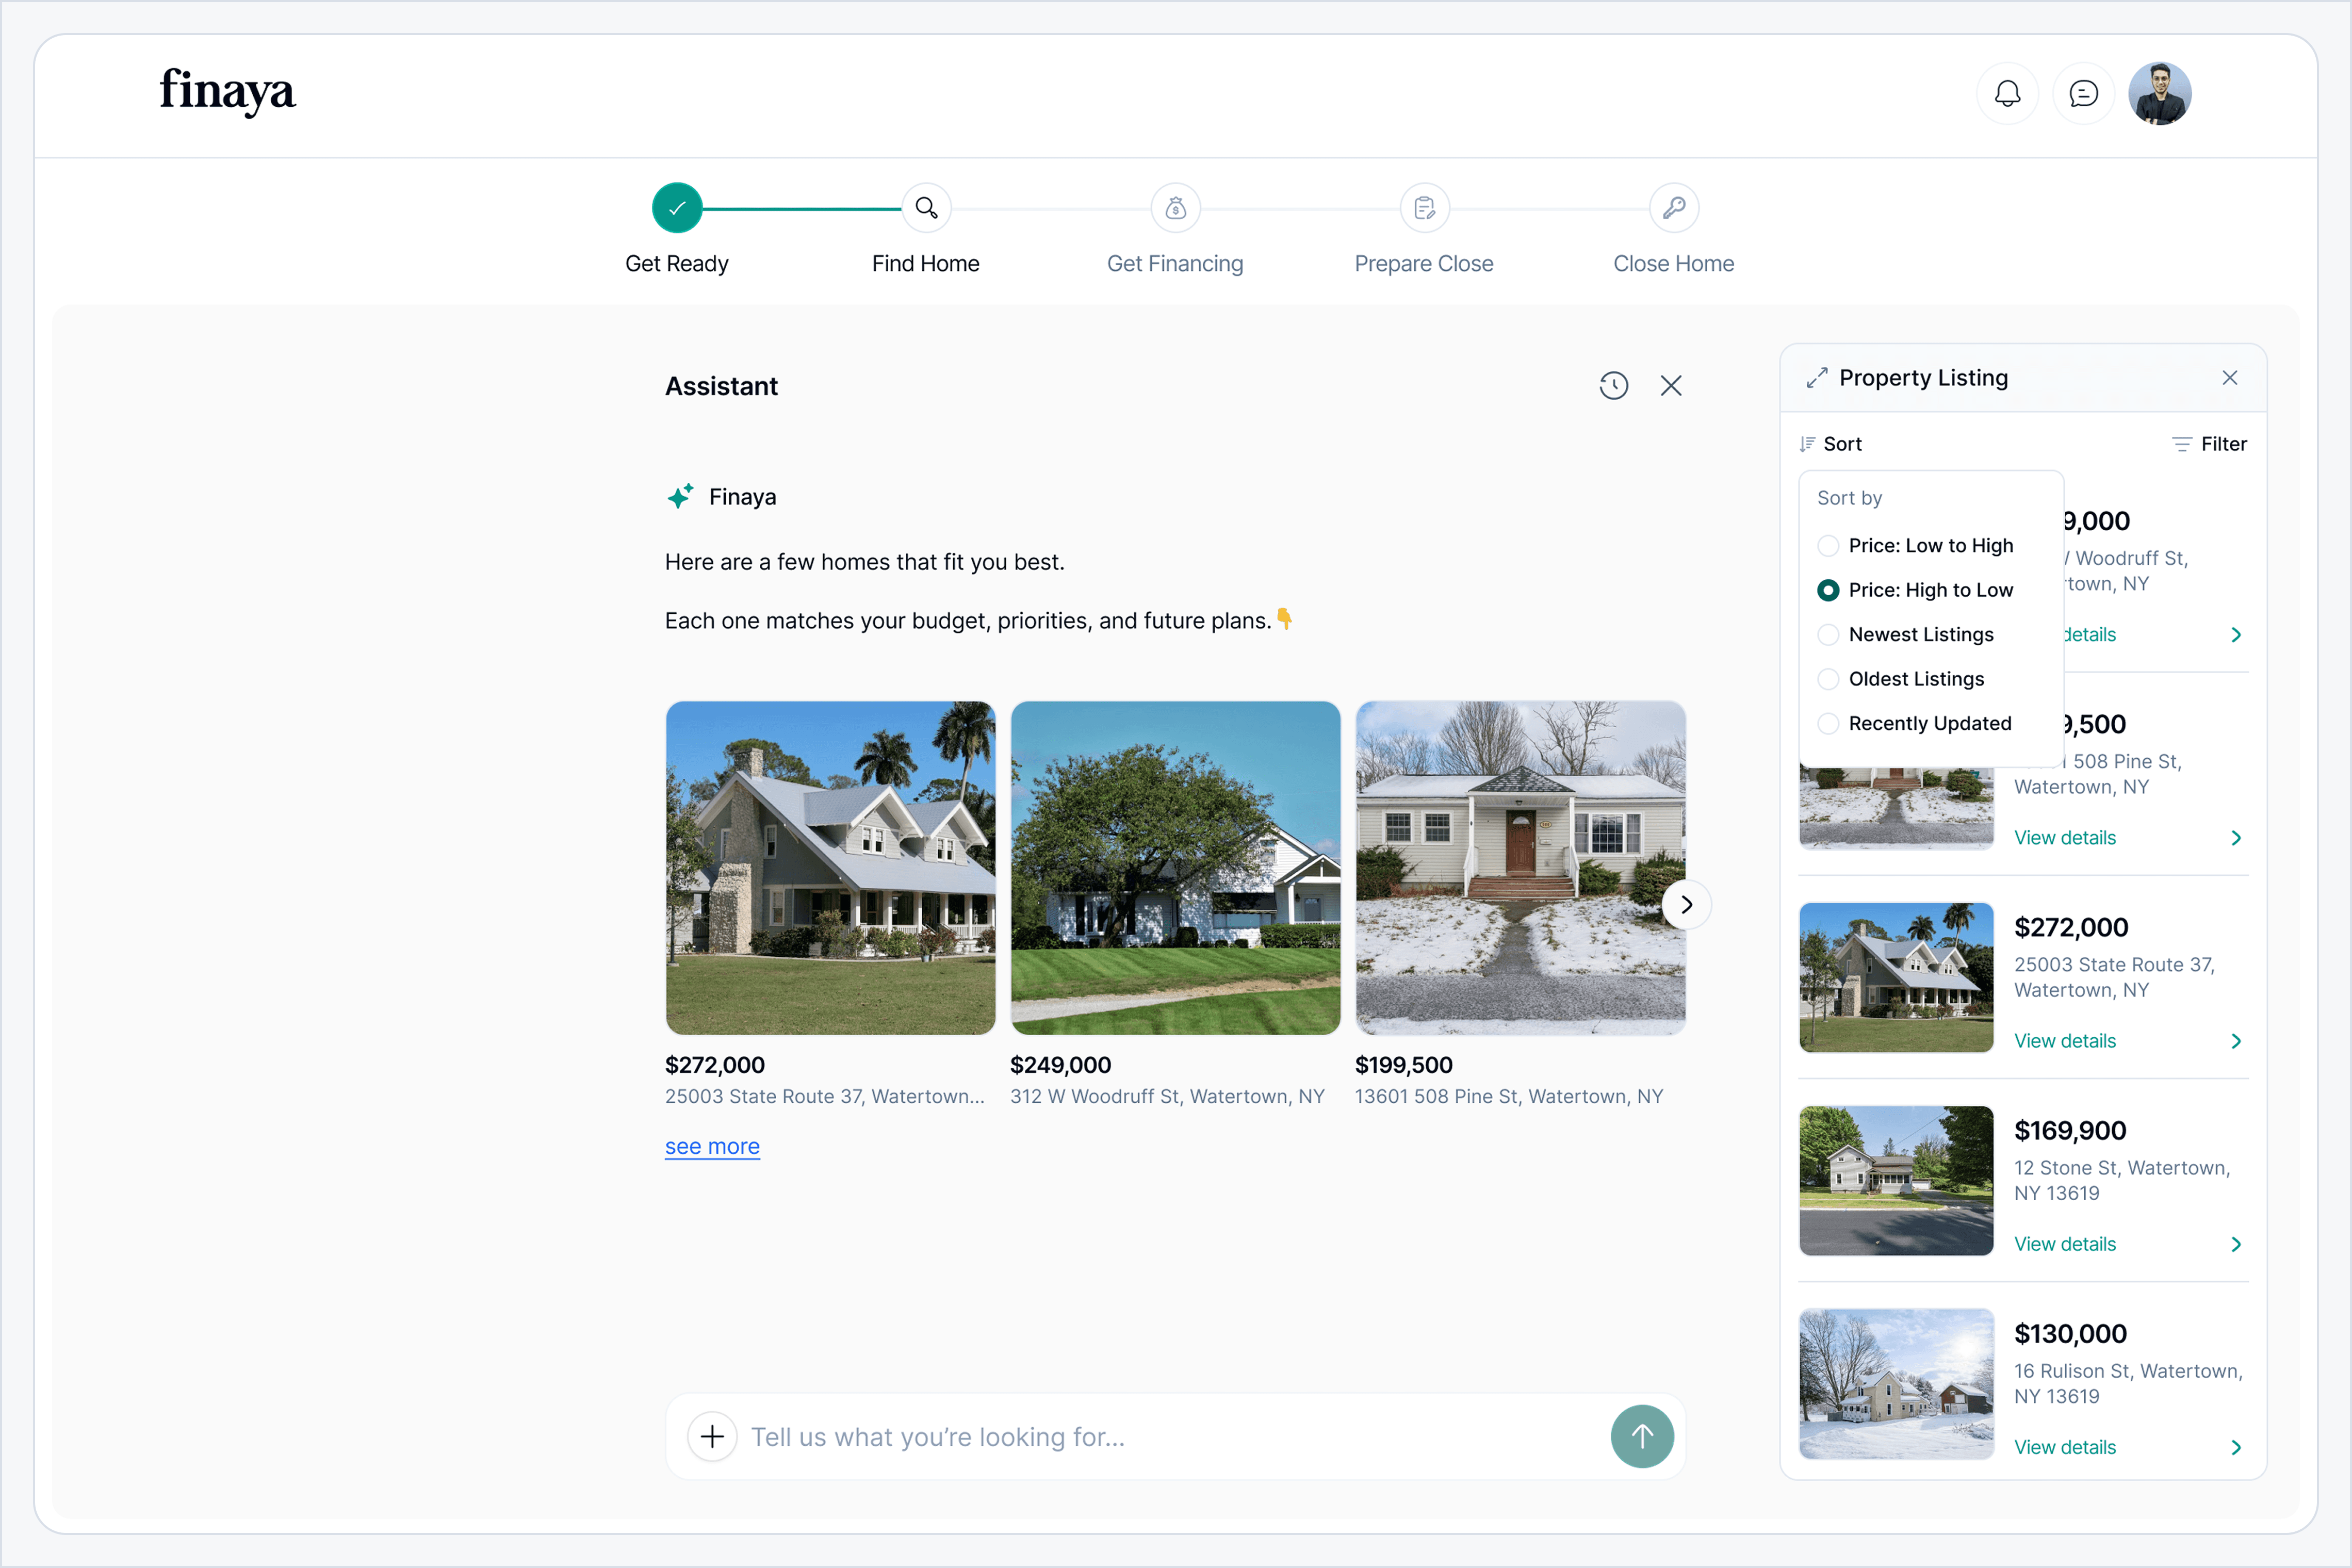The width and height of the screenshot is (2352, 1568).
Task: Click the Get Financing step icon
Action: (1175, 208)
